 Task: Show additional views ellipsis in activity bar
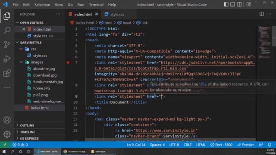pos(7,87)
